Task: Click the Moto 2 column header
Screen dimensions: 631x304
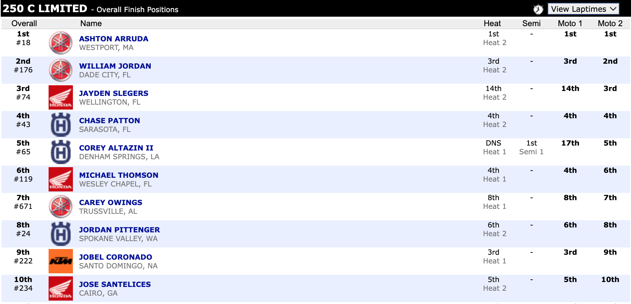Action: (610, 24)
